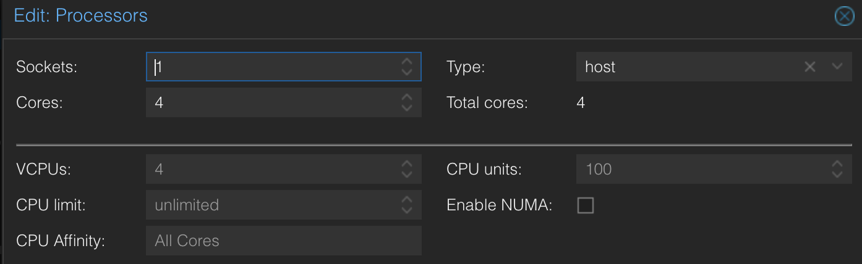Screen dimensions: 862x264
Task: Open the CPU Type dropdown
Action: [x=837, y=67]
